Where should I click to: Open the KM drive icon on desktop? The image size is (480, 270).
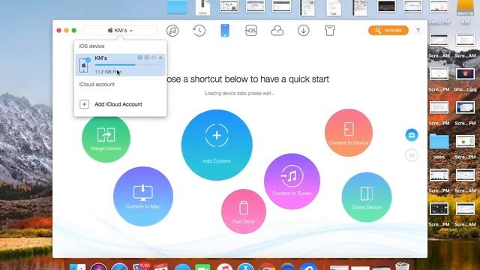tap(465, 8)
